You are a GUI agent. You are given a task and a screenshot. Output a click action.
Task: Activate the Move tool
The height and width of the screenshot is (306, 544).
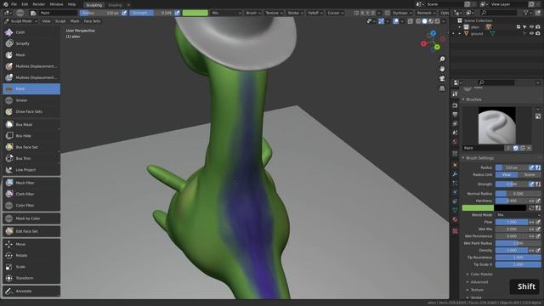pos(31,244)
